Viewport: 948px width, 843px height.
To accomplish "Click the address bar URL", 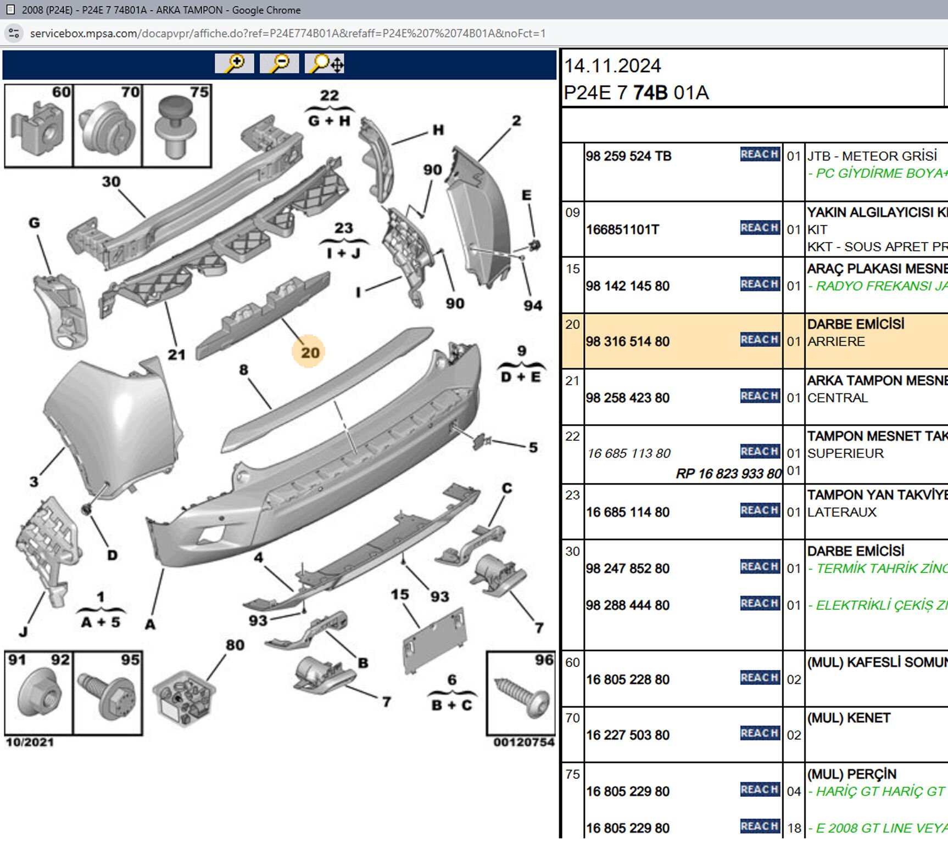I will point(288,33).
